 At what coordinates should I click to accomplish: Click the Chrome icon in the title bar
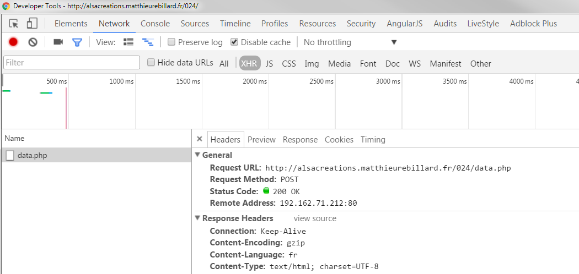6,6
